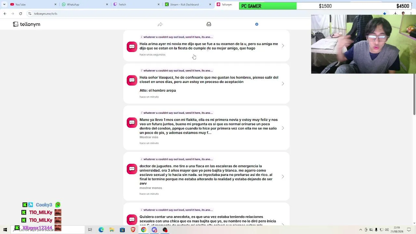
Task: Reload the tellonym.me page
Action: [20, 14]
